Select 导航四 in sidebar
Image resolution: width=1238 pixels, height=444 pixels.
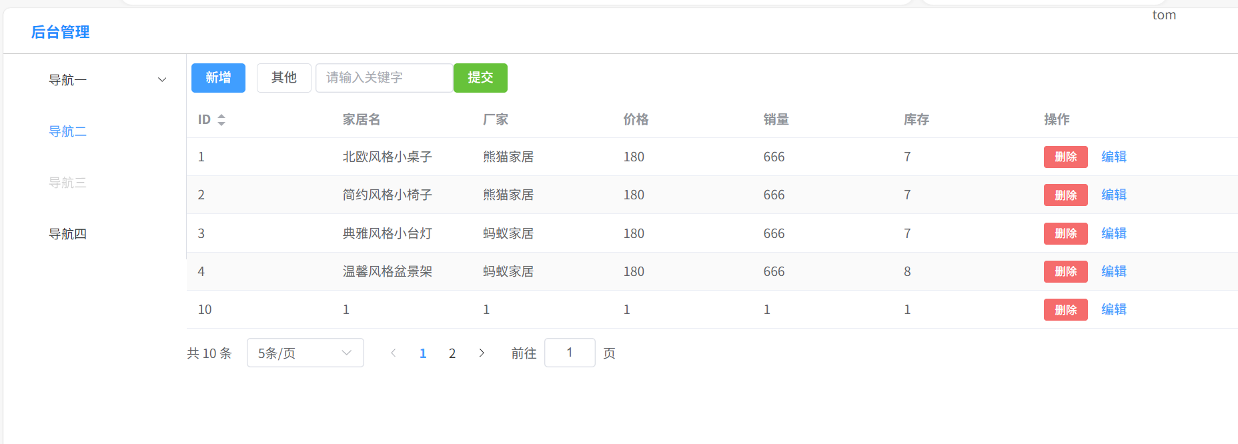point(67,234)
